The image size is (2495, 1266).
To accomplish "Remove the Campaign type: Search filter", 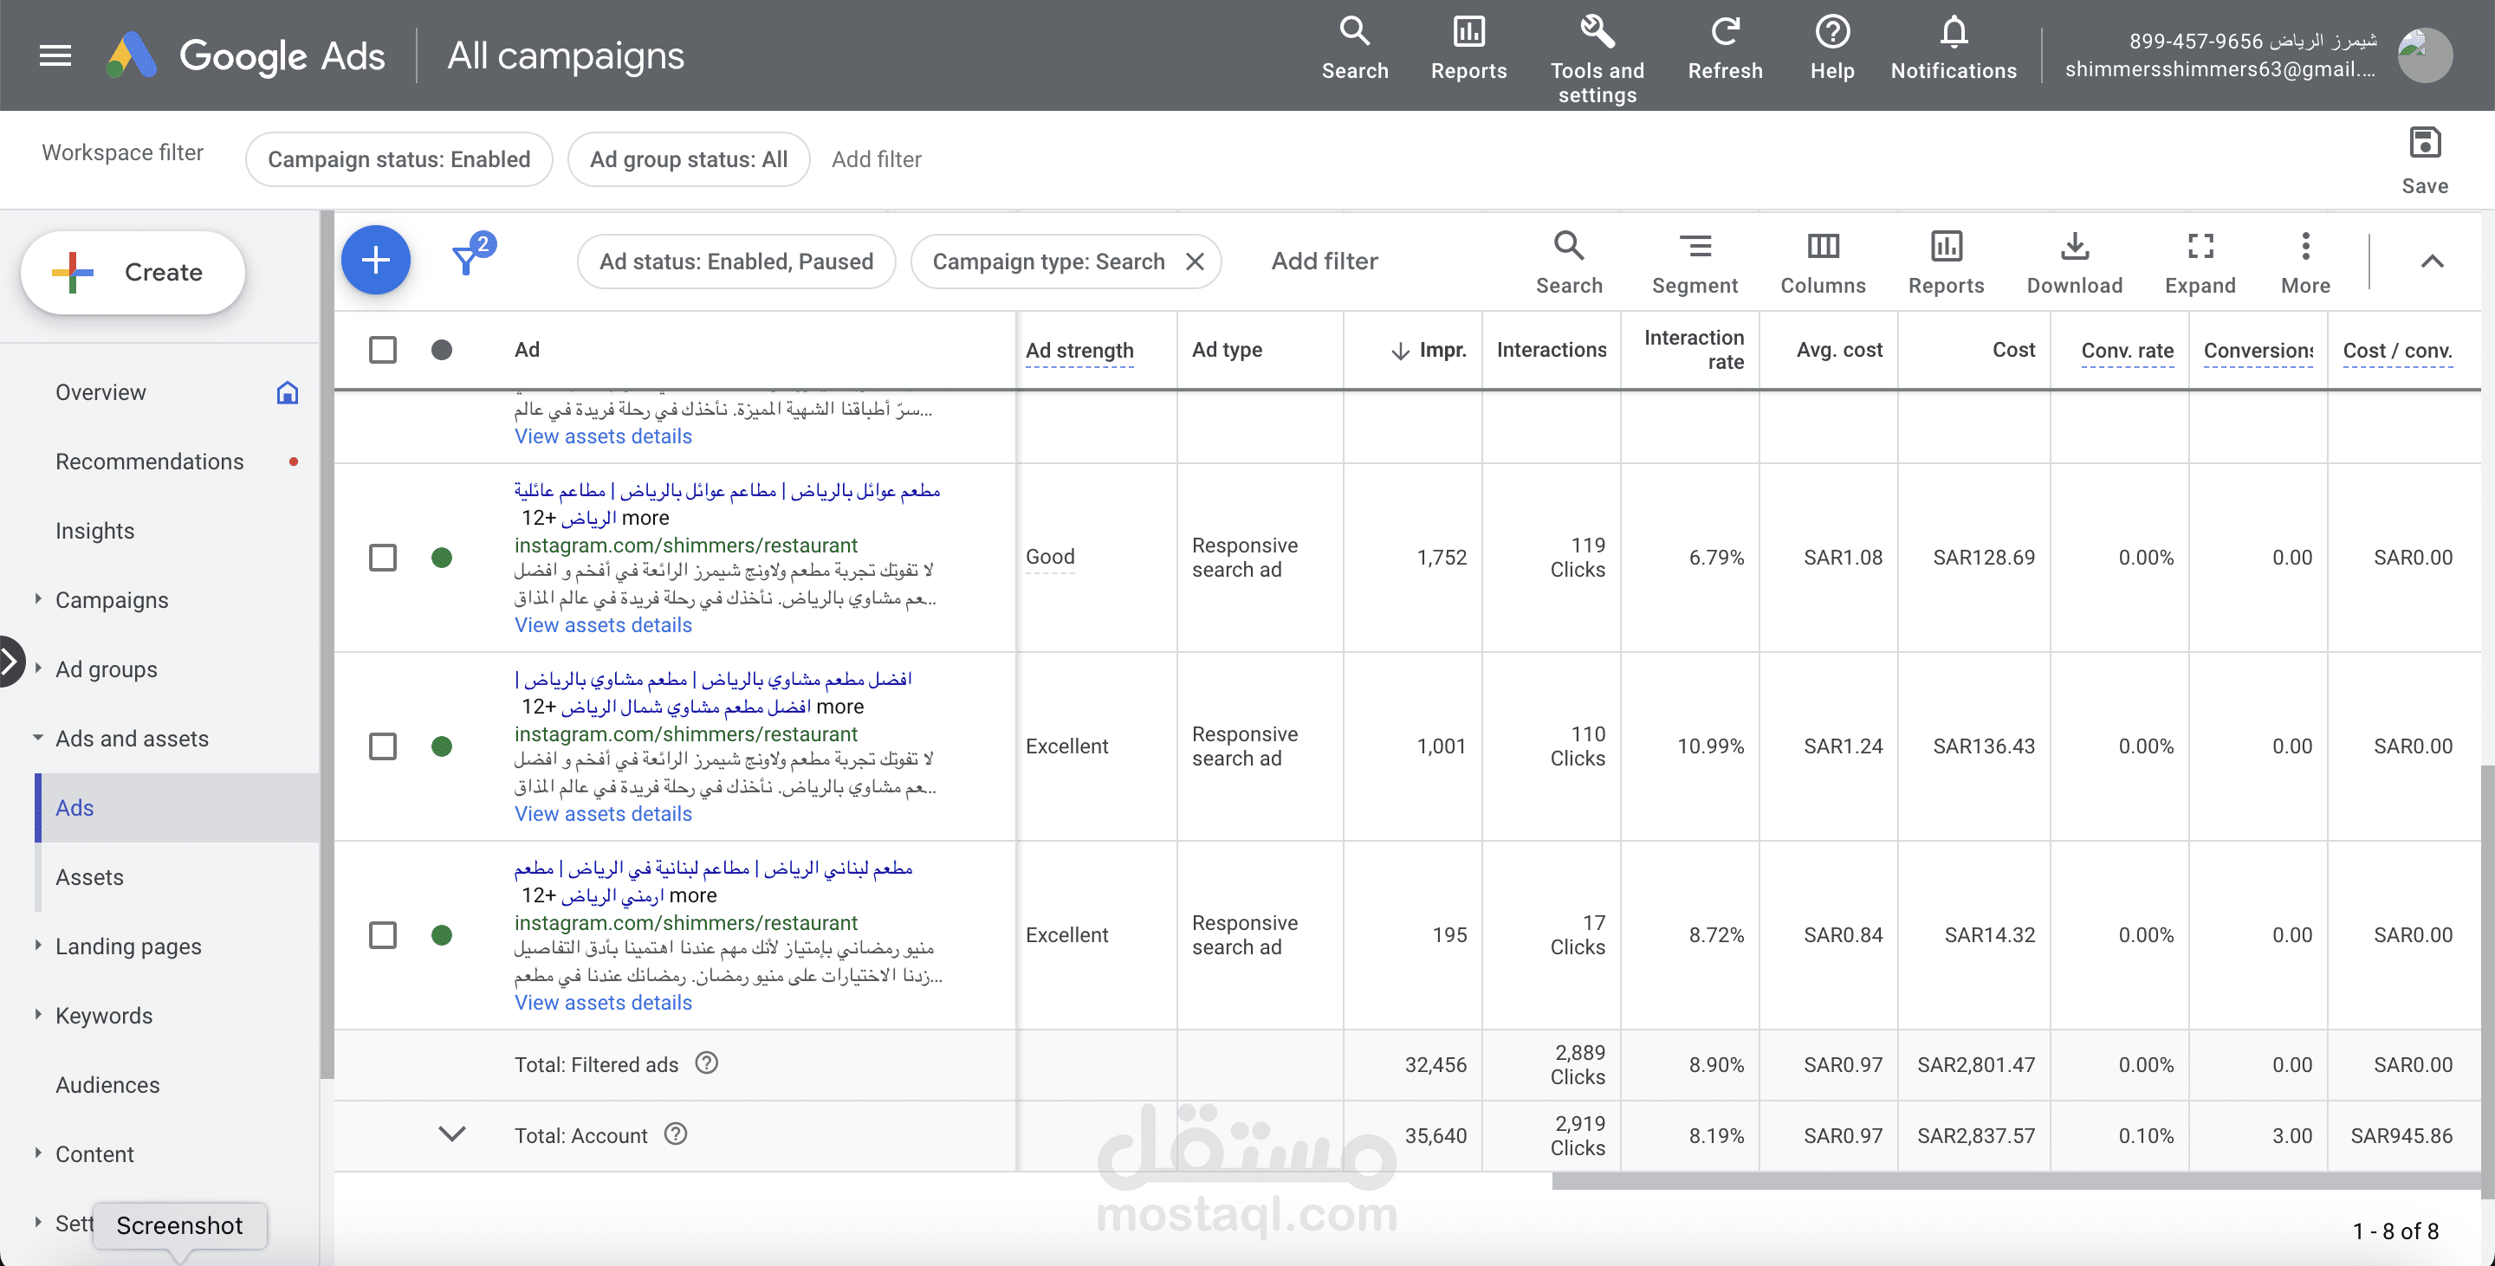I will tap(1195, 262).
